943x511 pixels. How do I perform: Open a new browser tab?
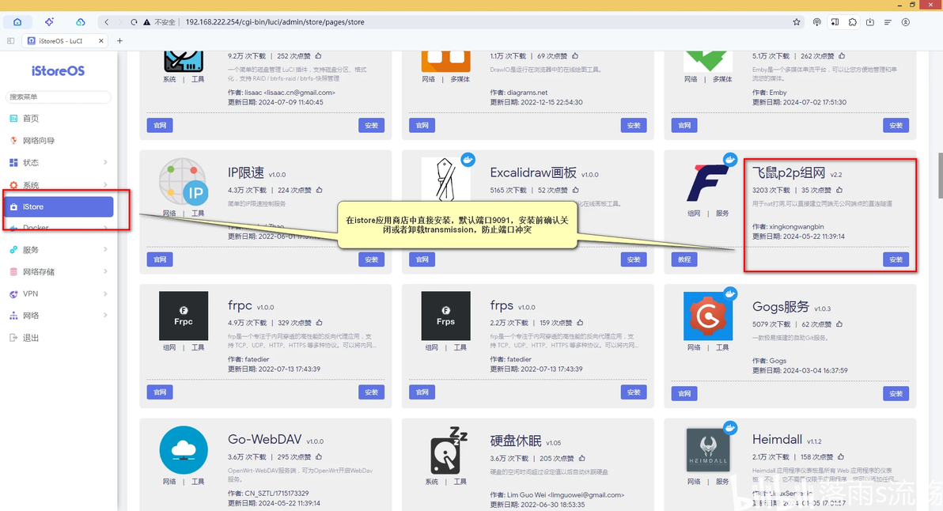click(119, 41)
